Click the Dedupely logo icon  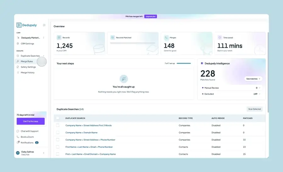[x=19, y=25]
